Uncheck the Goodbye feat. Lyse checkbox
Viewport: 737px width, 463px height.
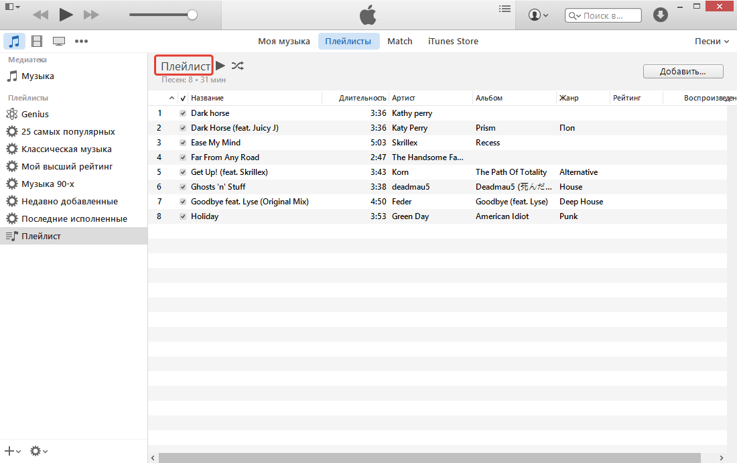183,202
